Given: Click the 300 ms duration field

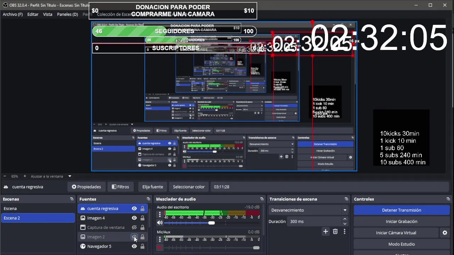Looking at the screenshot, I should click(314, 221).
